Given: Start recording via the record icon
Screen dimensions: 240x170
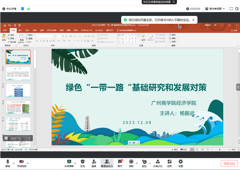Looking at the screenshot, I should point(131,161).
